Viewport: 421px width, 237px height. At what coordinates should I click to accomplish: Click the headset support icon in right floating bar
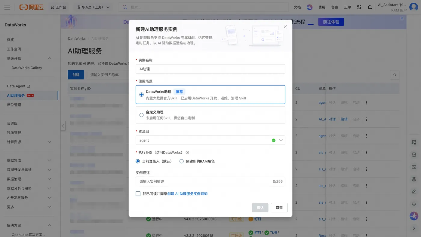[414, 204]
